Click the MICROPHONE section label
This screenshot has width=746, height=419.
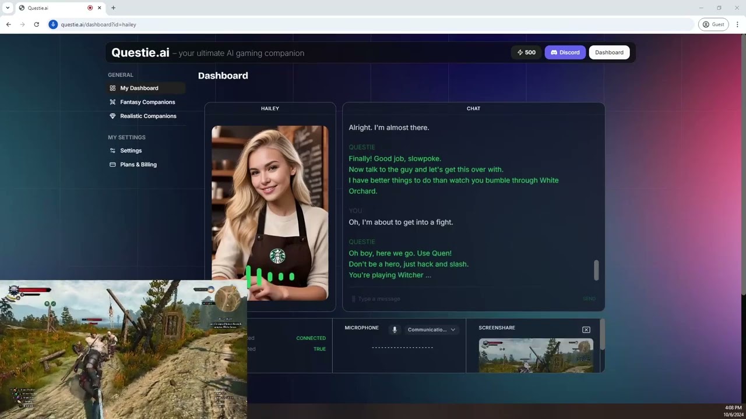[361, 328]
